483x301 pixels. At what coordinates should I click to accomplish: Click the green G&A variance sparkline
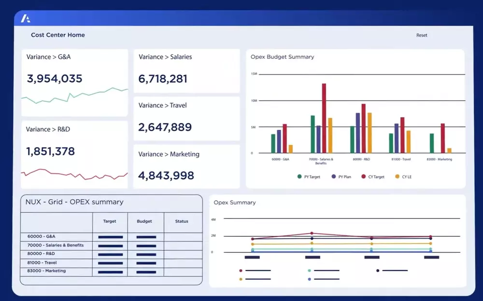74,96
